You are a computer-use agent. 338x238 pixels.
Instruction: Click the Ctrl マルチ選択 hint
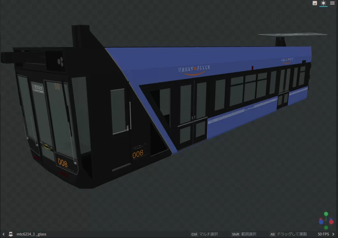click(204, 234)
